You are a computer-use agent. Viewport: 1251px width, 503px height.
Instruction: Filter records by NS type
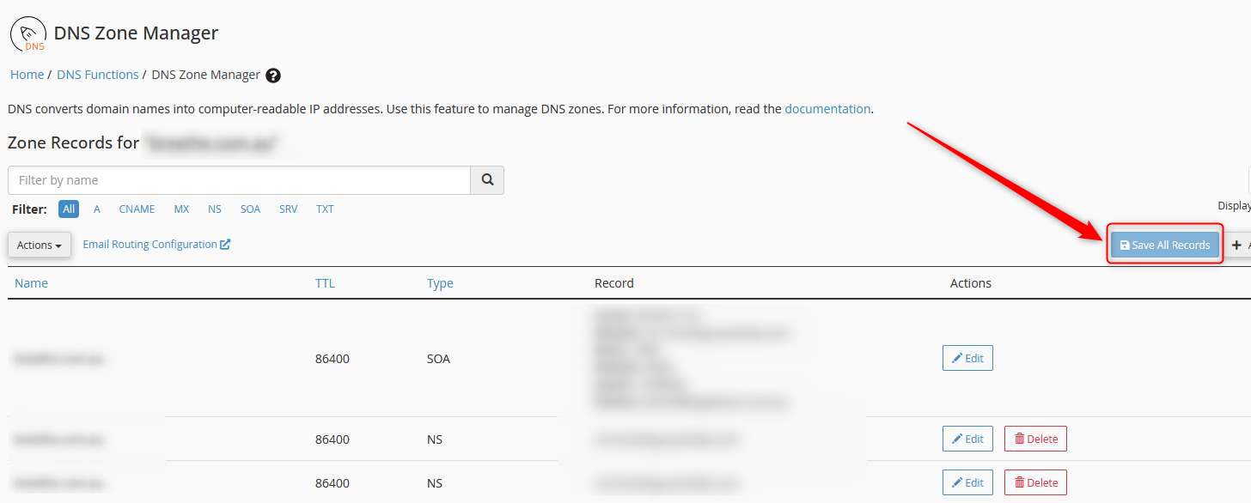(x=214, y=209)
